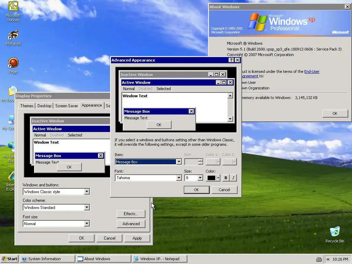Select the My Documents desktop icon
The image size is (352, 264).
[8, 94]
